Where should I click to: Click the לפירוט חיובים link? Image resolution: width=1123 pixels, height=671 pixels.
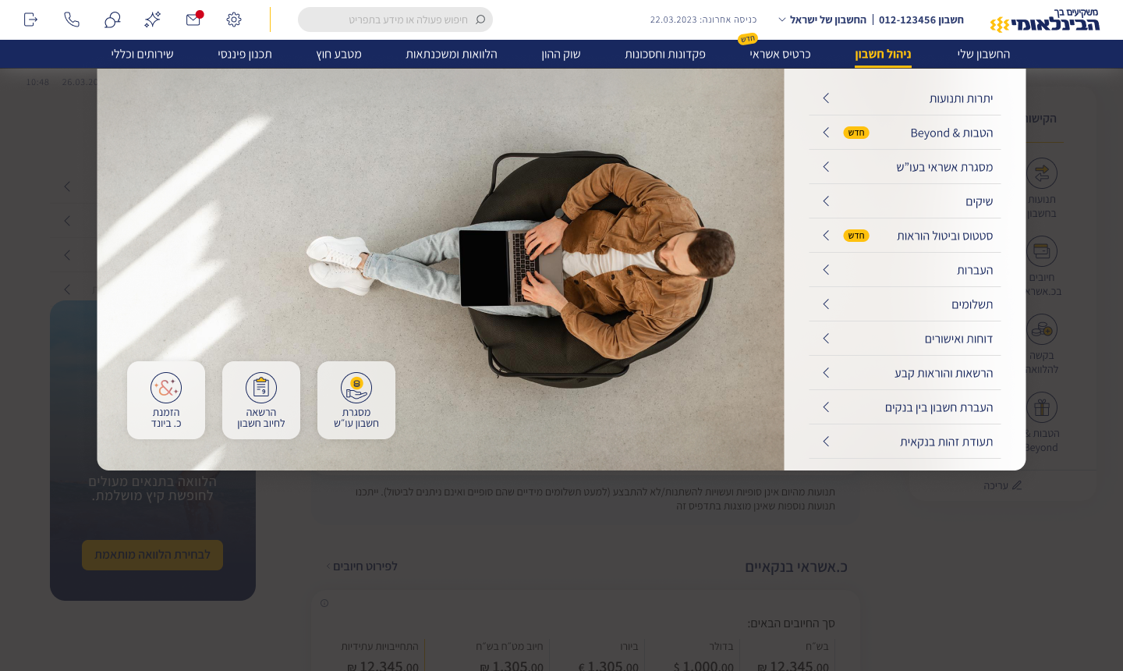point(362,566)
